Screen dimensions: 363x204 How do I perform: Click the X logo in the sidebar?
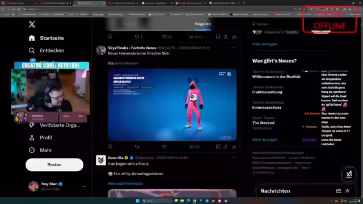(32, 24)
